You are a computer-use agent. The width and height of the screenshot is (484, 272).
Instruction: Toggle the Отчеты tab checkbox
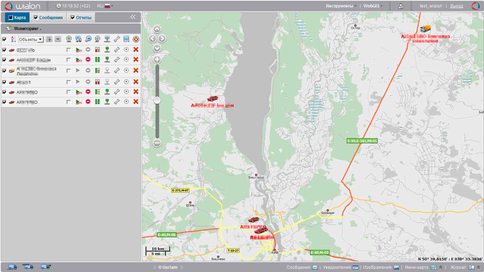[73, 17]
